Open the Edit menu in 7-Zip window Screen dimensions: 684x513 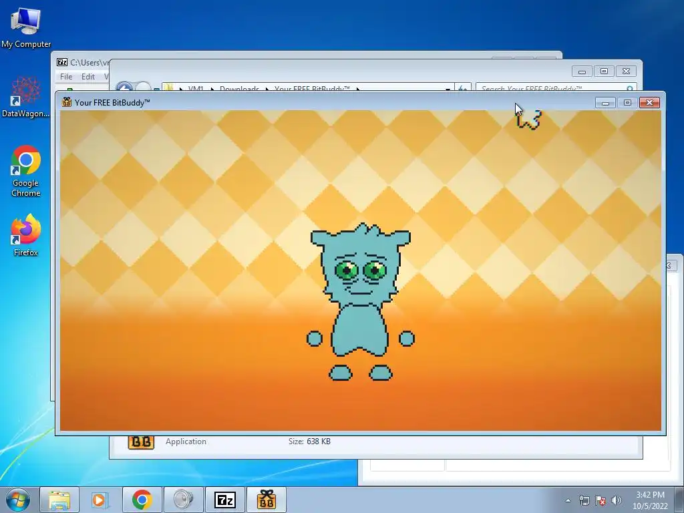click(x=88, y=76)
